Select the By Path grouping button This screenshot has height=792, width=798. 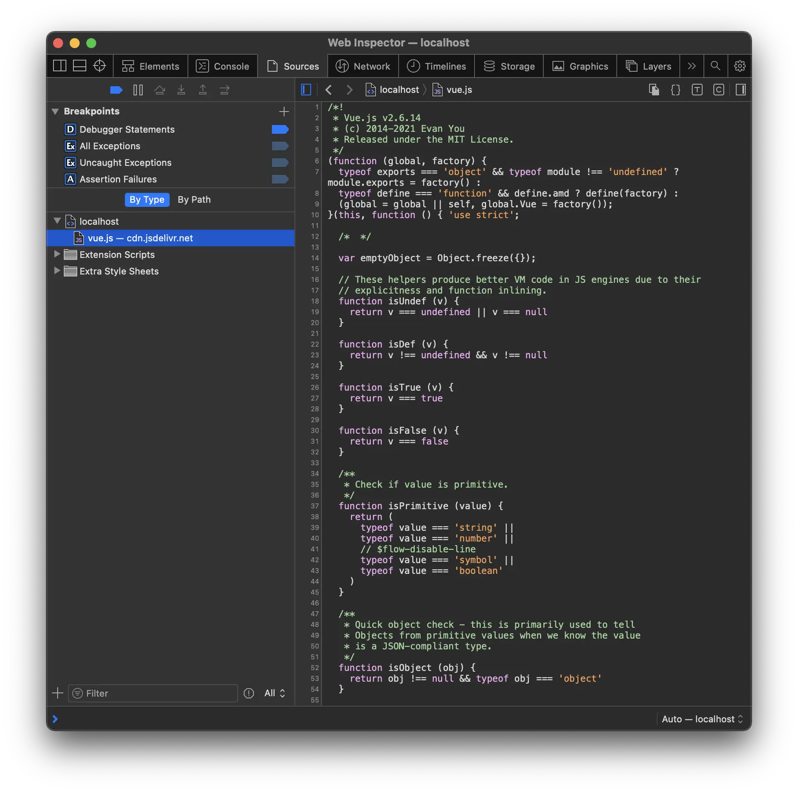click(194, 200)
